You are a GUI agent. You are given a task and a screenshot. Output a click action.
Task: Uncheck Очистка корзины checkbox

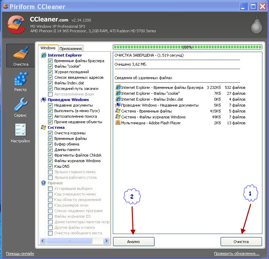pyautogui.click(x=50, y=133)
